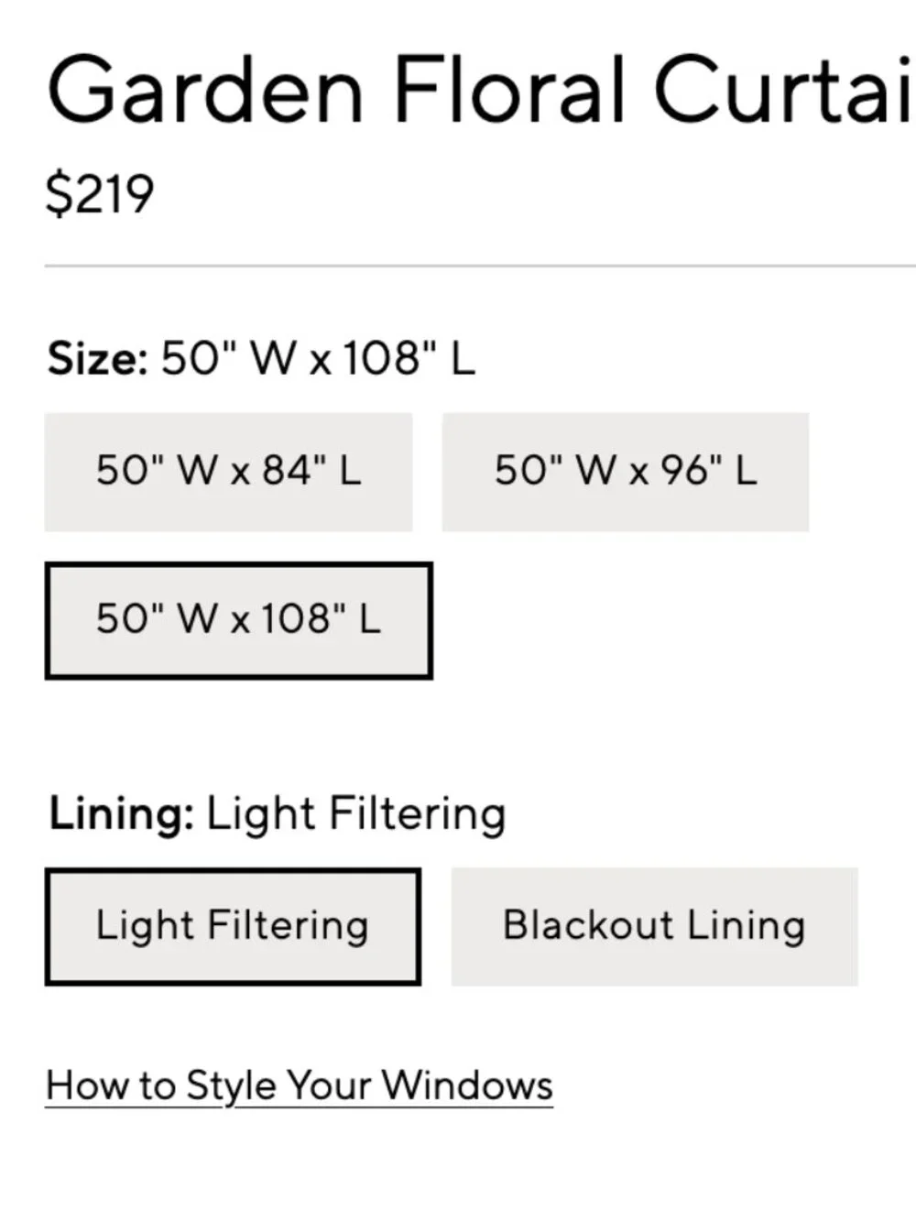This screenshot has height=1221, width=916.
Task: Tap the outlined Light Filtering button
Action: (233, 926)
